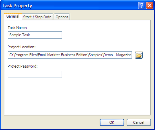This screenshot has width=155, height=130.
Task: Switch to the General tab
Action: pos(13,16)
